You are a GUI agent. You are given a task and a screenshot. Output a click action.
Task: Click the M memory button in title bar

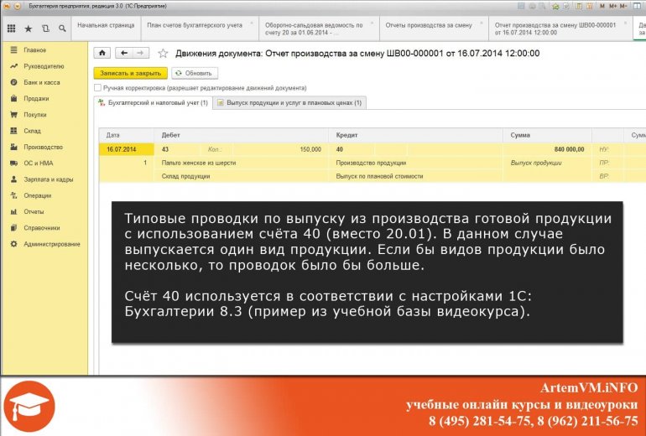(602, 6)
